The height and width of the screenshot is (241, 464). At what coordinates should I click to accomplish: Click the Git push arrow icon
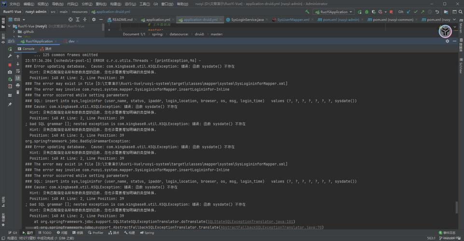coord(422,12)
